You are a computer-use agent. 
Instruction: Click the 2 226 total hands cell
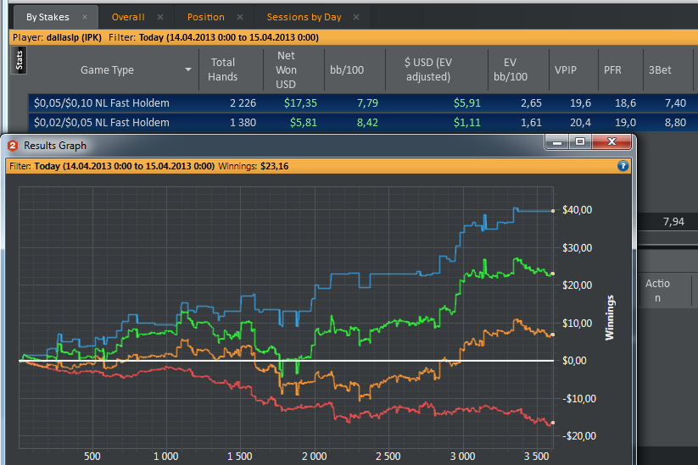coord(243,103)
